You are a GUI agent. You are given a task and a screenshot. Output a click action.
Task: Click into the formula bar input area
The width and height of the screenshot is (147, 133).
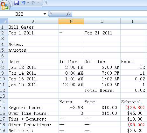[x=109, y=14]
